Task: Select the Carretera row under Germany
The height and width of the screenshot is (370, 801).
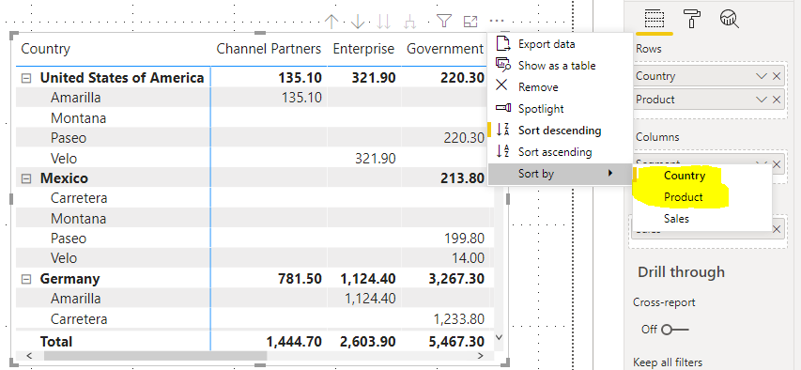Action: point(79,319)
